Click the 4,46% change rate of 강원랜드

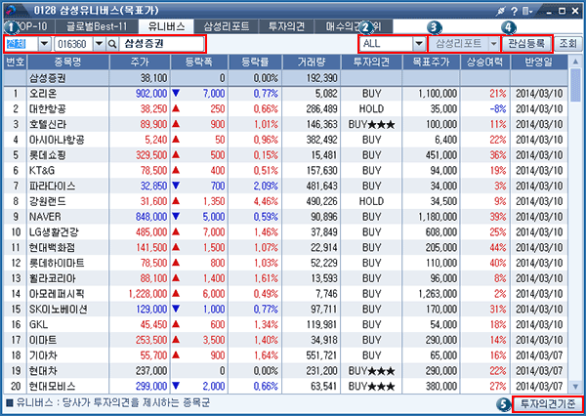point(266,201)
